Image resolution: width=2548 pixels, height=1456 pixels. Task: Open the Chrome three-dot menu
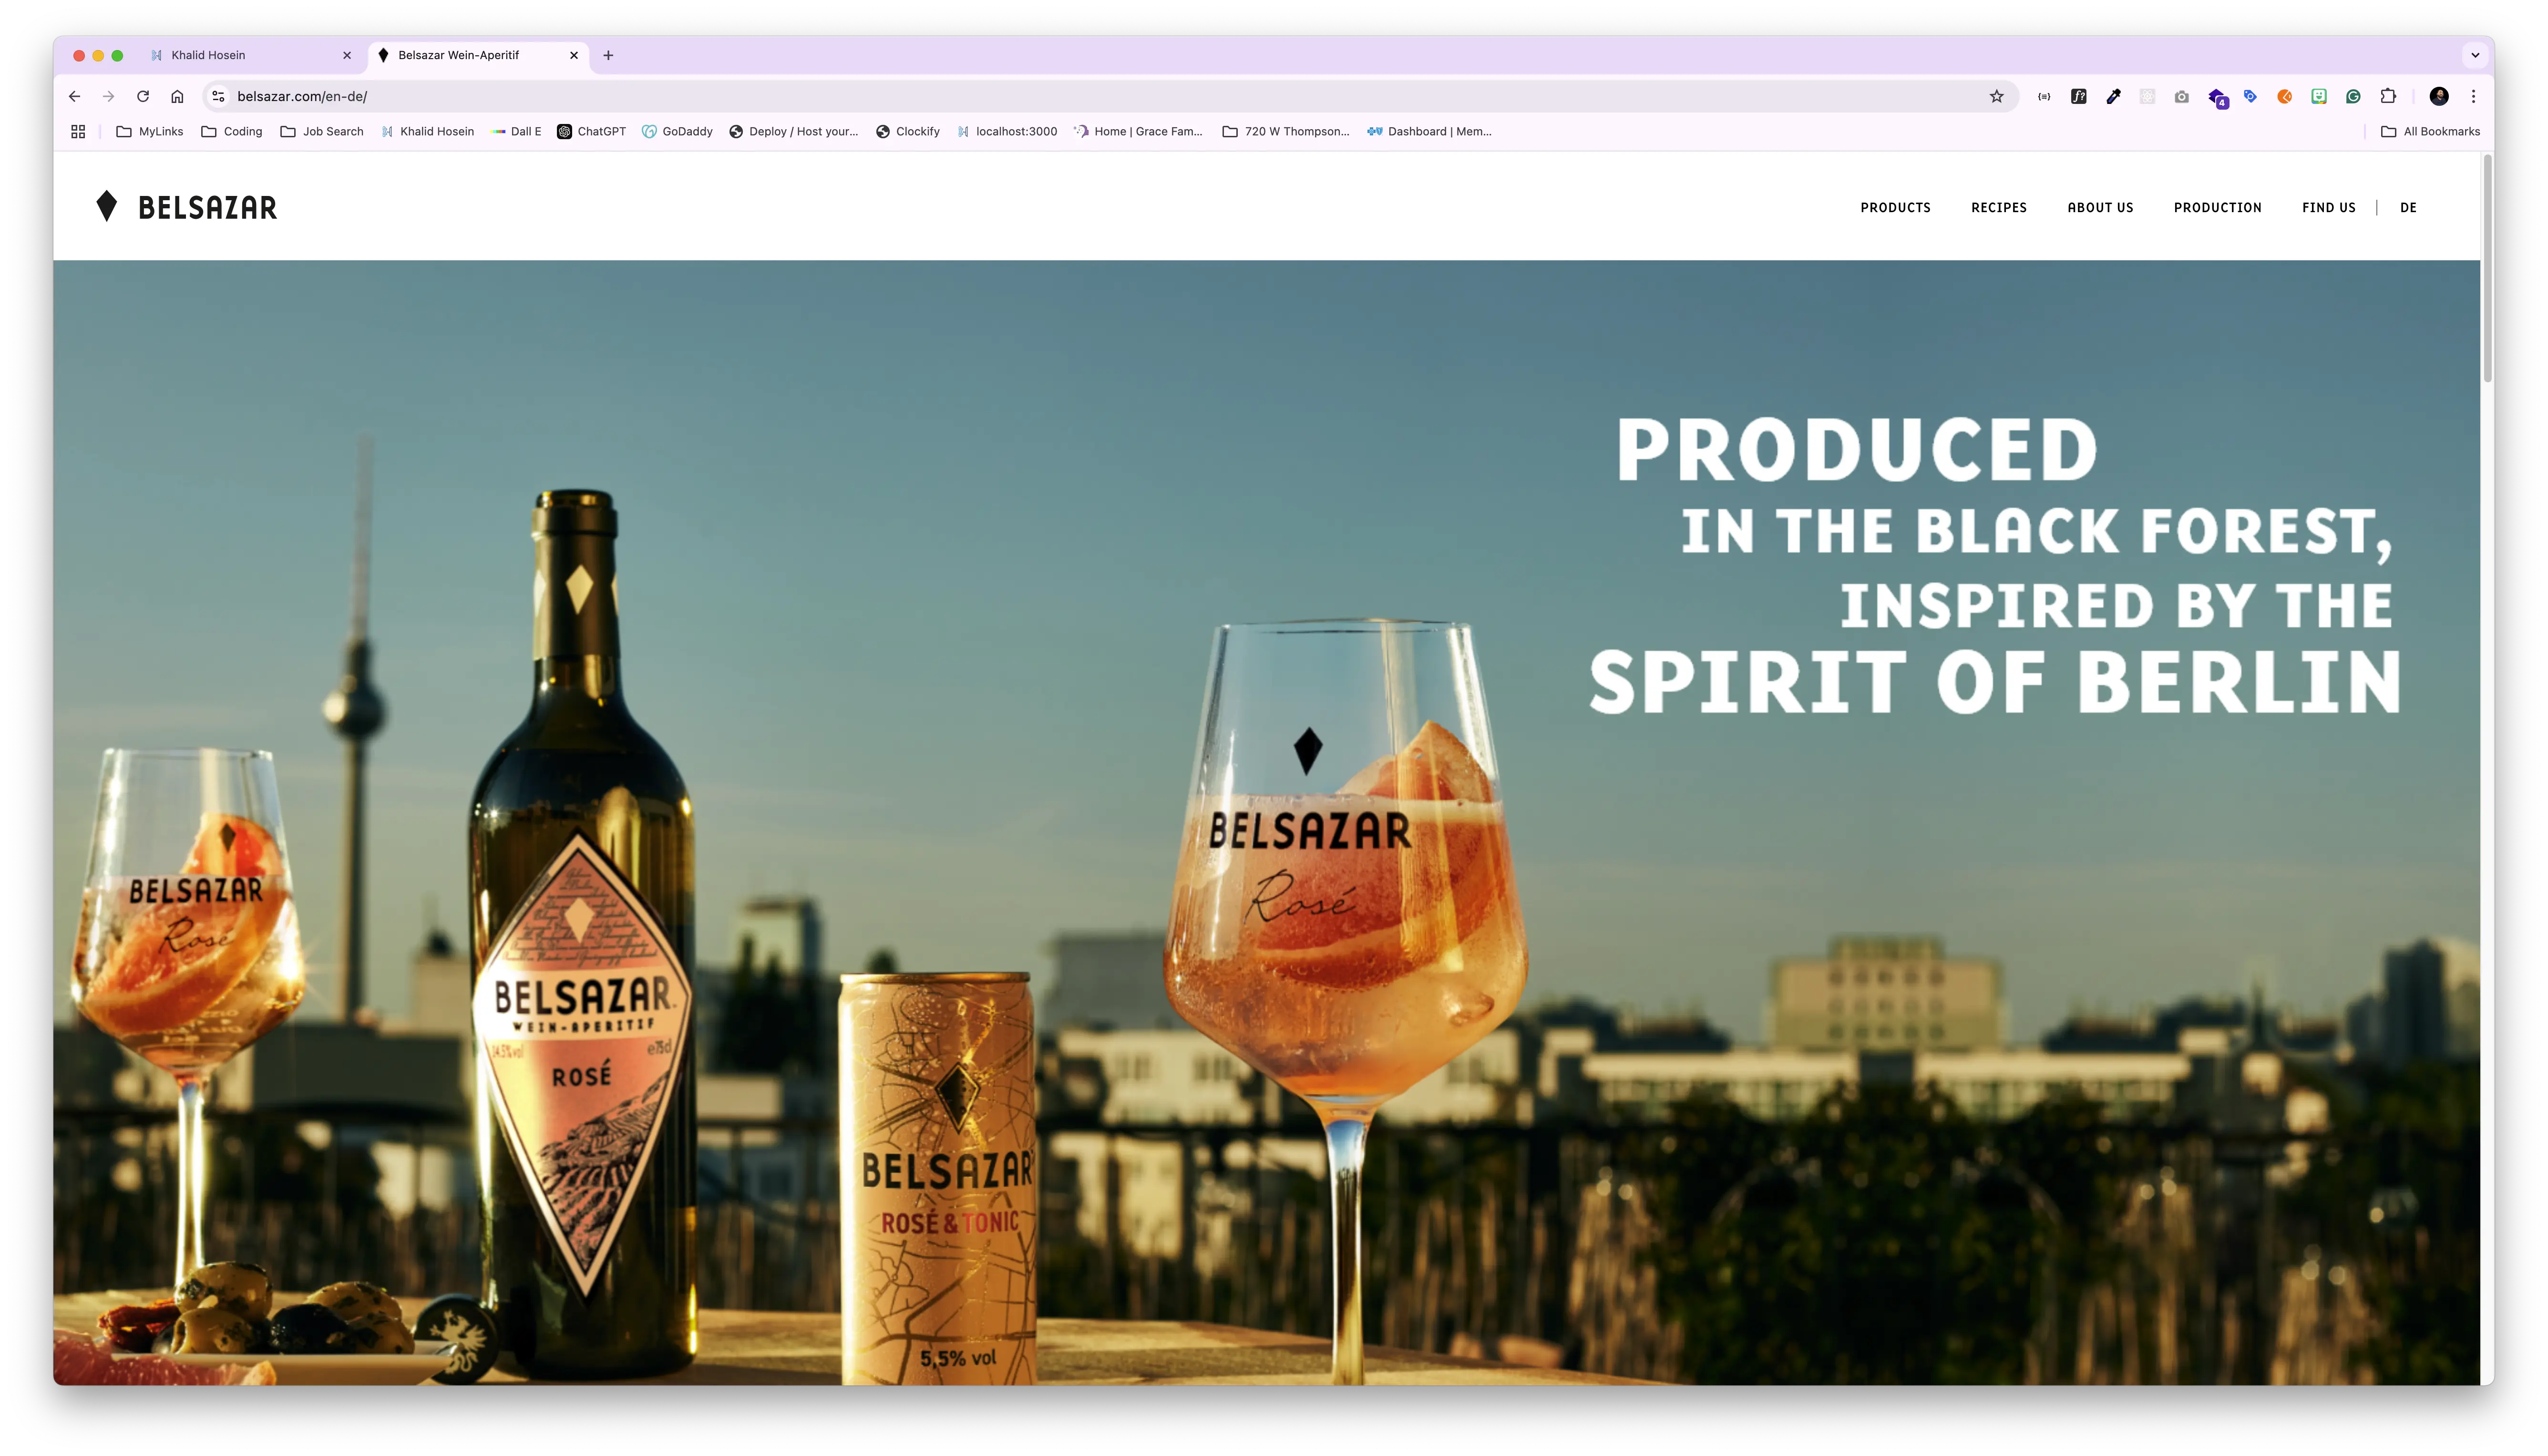(2473, 96)
